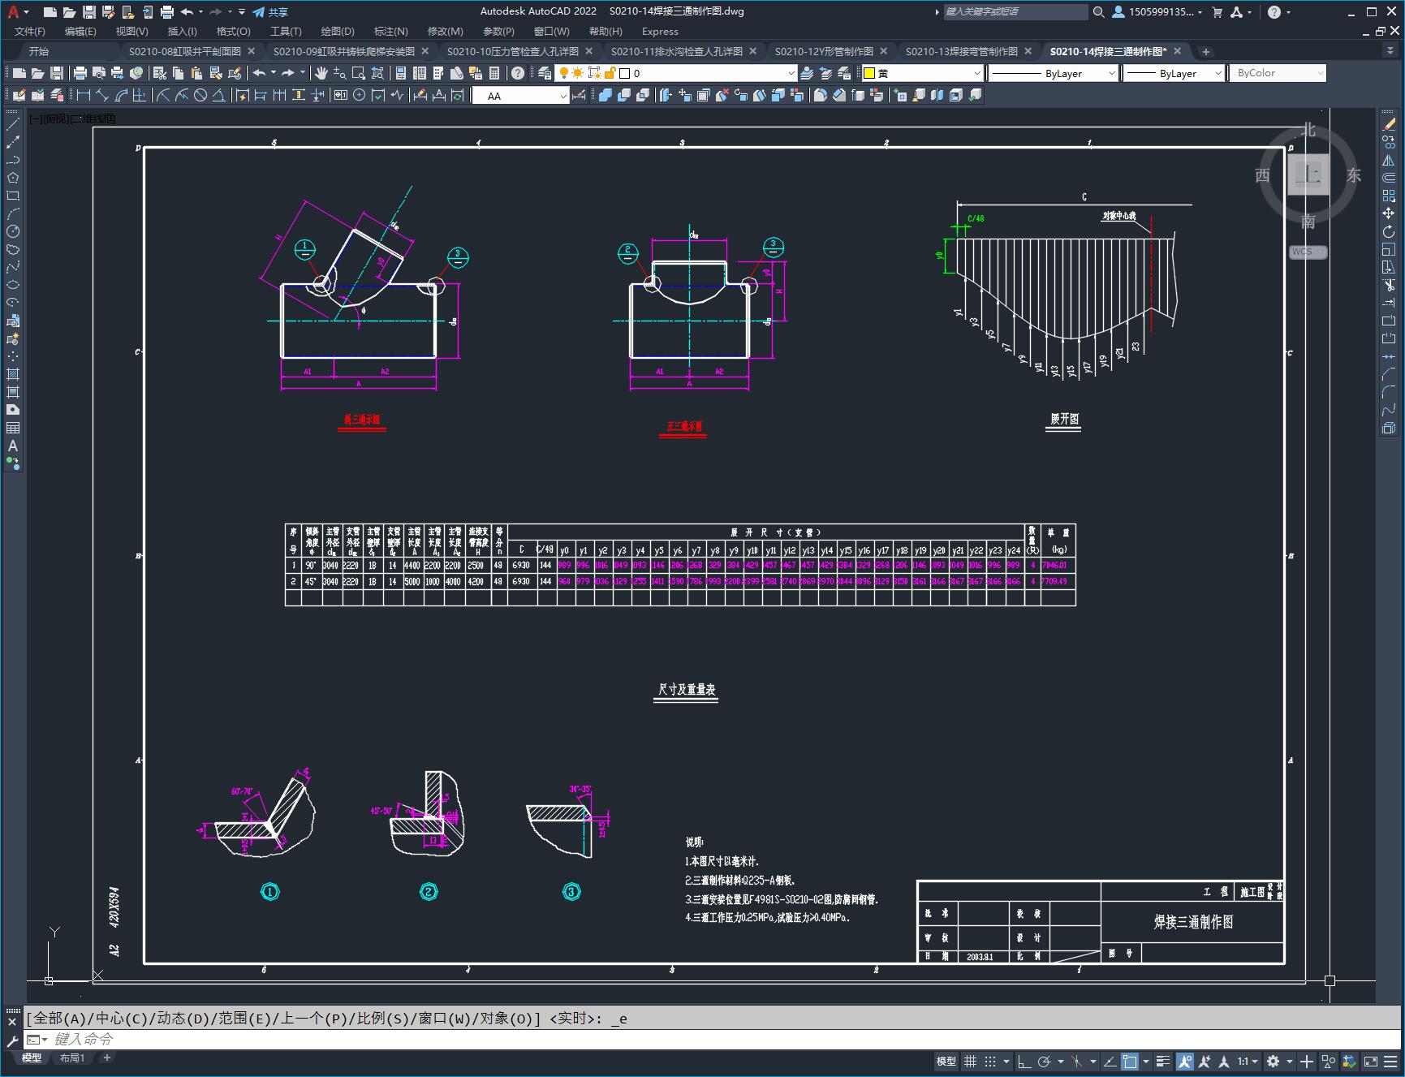The width and height of the screenshot is (1405, 1077).
Task: Click the Line tool in the draw toolbar
Action: point(13,124)
